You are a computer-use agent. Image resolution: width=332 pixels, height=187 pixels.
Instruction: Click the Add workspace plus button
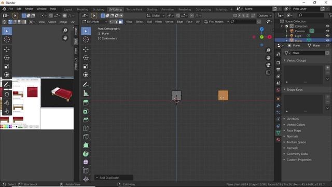pyautogui.click(x=231, y=9)
